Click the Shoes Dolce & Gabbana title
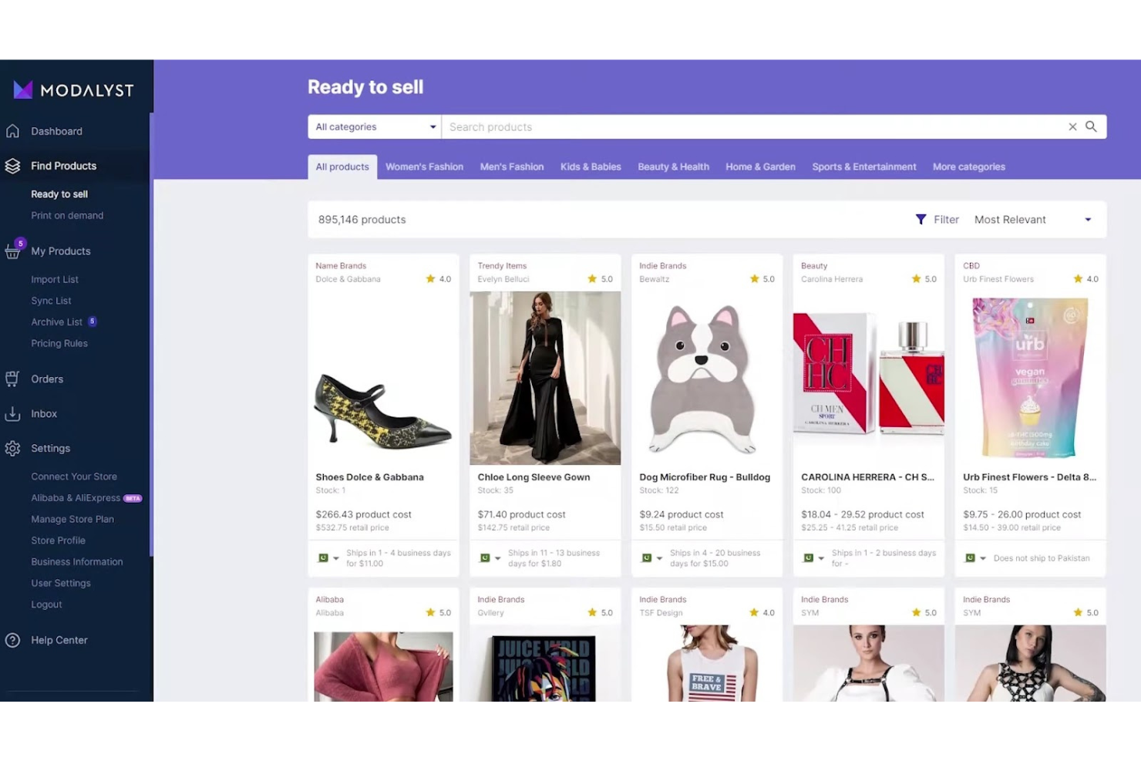 [x=369, y=477]
